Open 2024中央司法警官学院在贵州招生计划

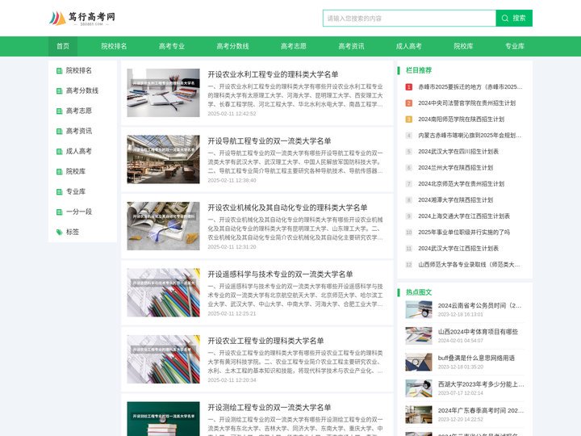pos(467,103)
